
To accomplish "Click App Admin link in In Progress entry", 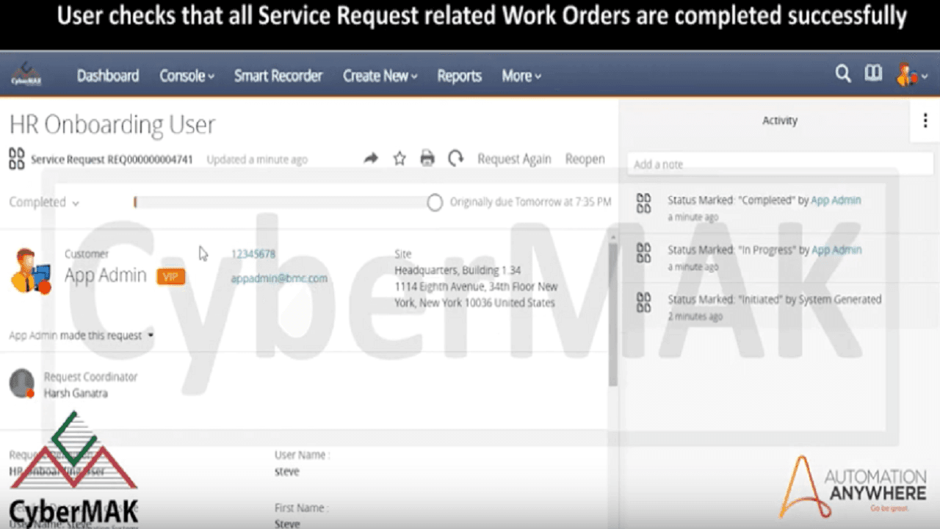I will click(x=836, y=250).
